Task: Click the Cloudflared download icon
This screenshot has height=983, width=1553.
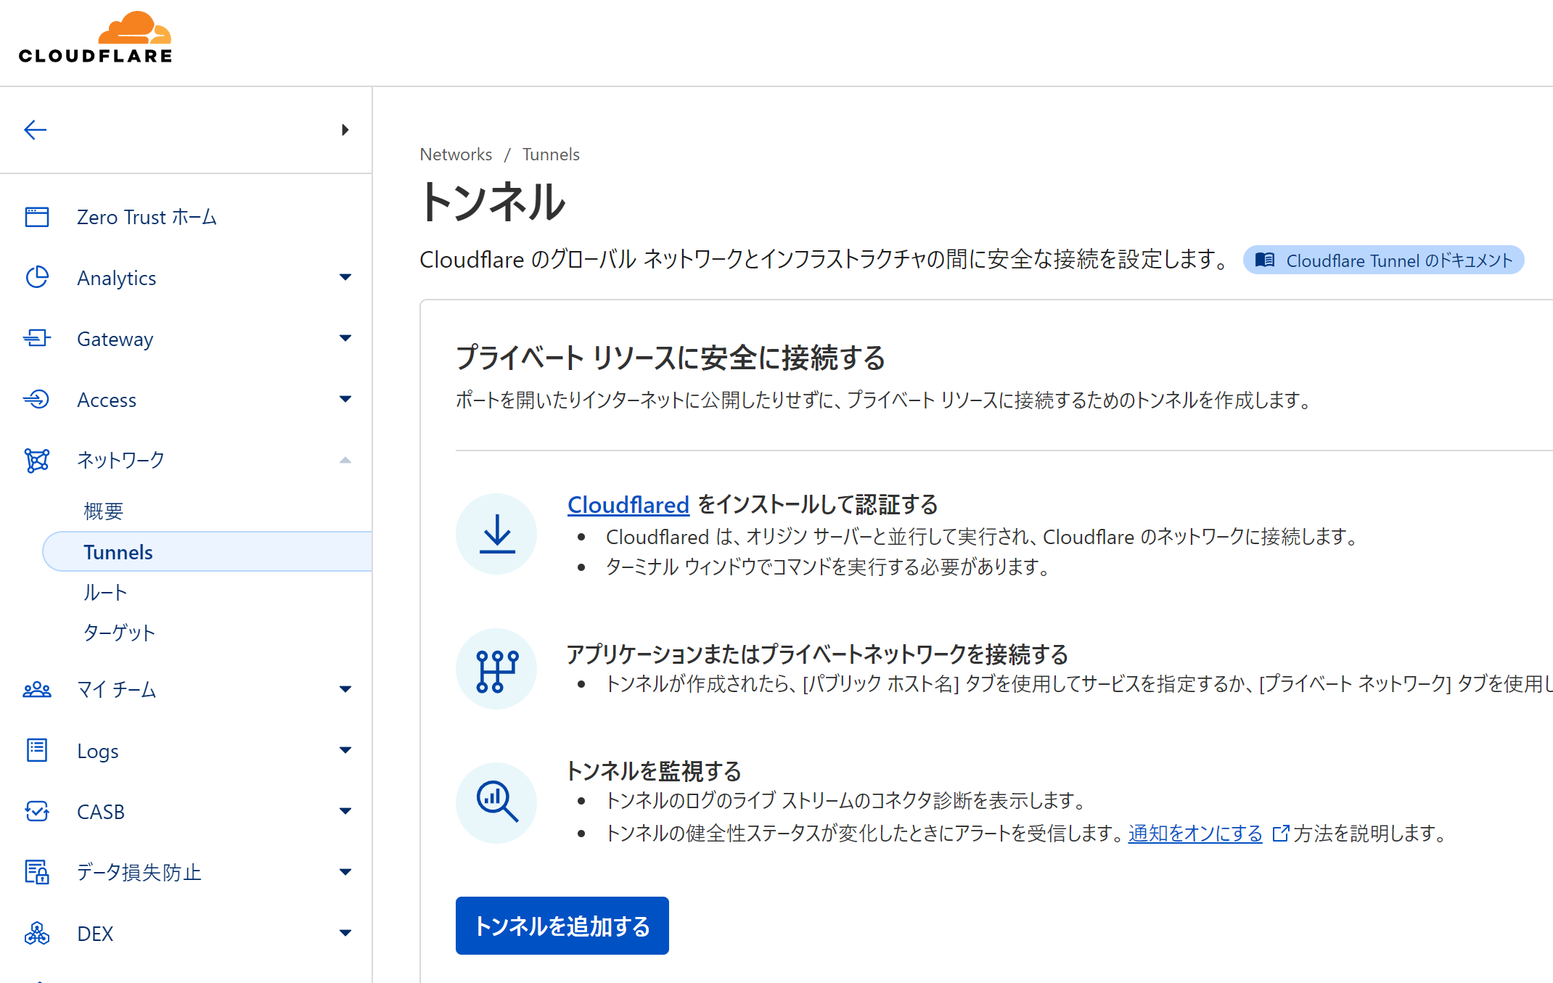Action: pos(496,534)
